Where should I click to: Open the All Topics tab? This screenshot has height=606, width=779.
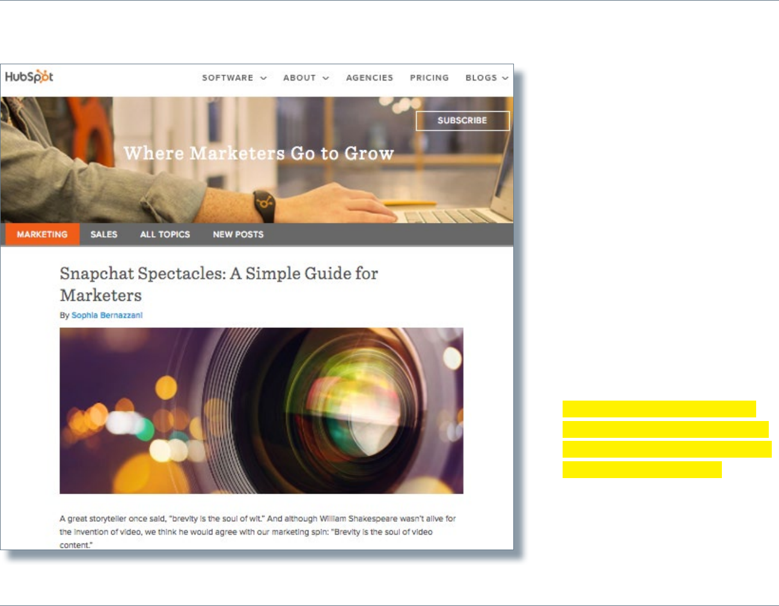[165, 234]
